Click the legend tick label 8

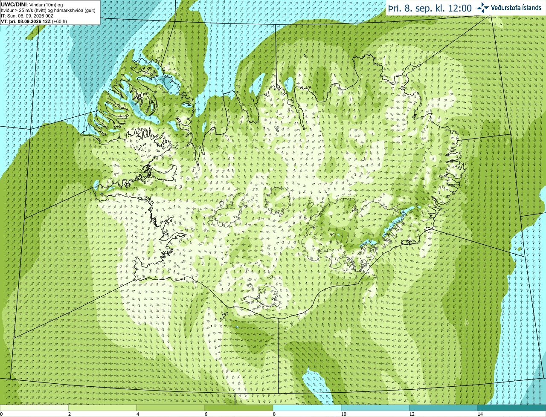tap(274, 414)
